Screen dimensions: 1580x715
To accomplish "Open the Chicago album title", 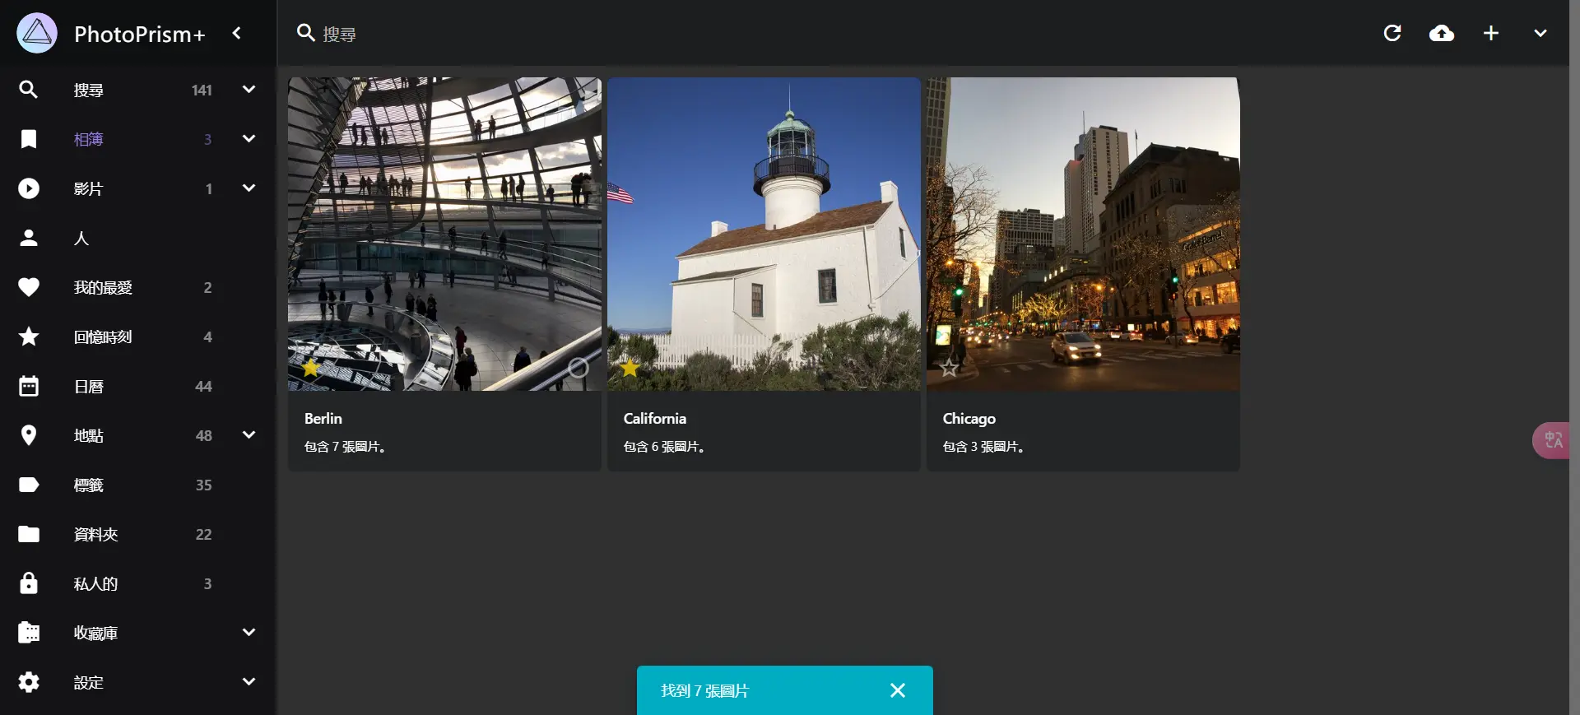I will point(969,418).
